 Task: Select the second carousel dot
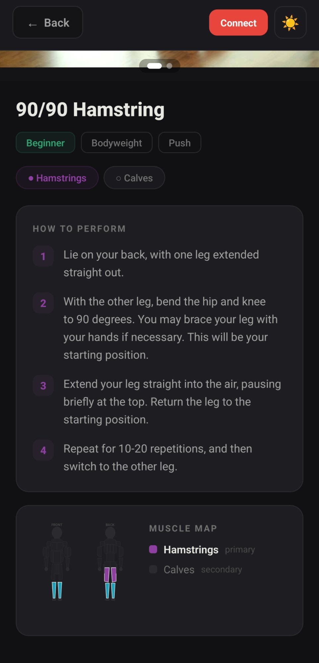[x=169, y=66]
